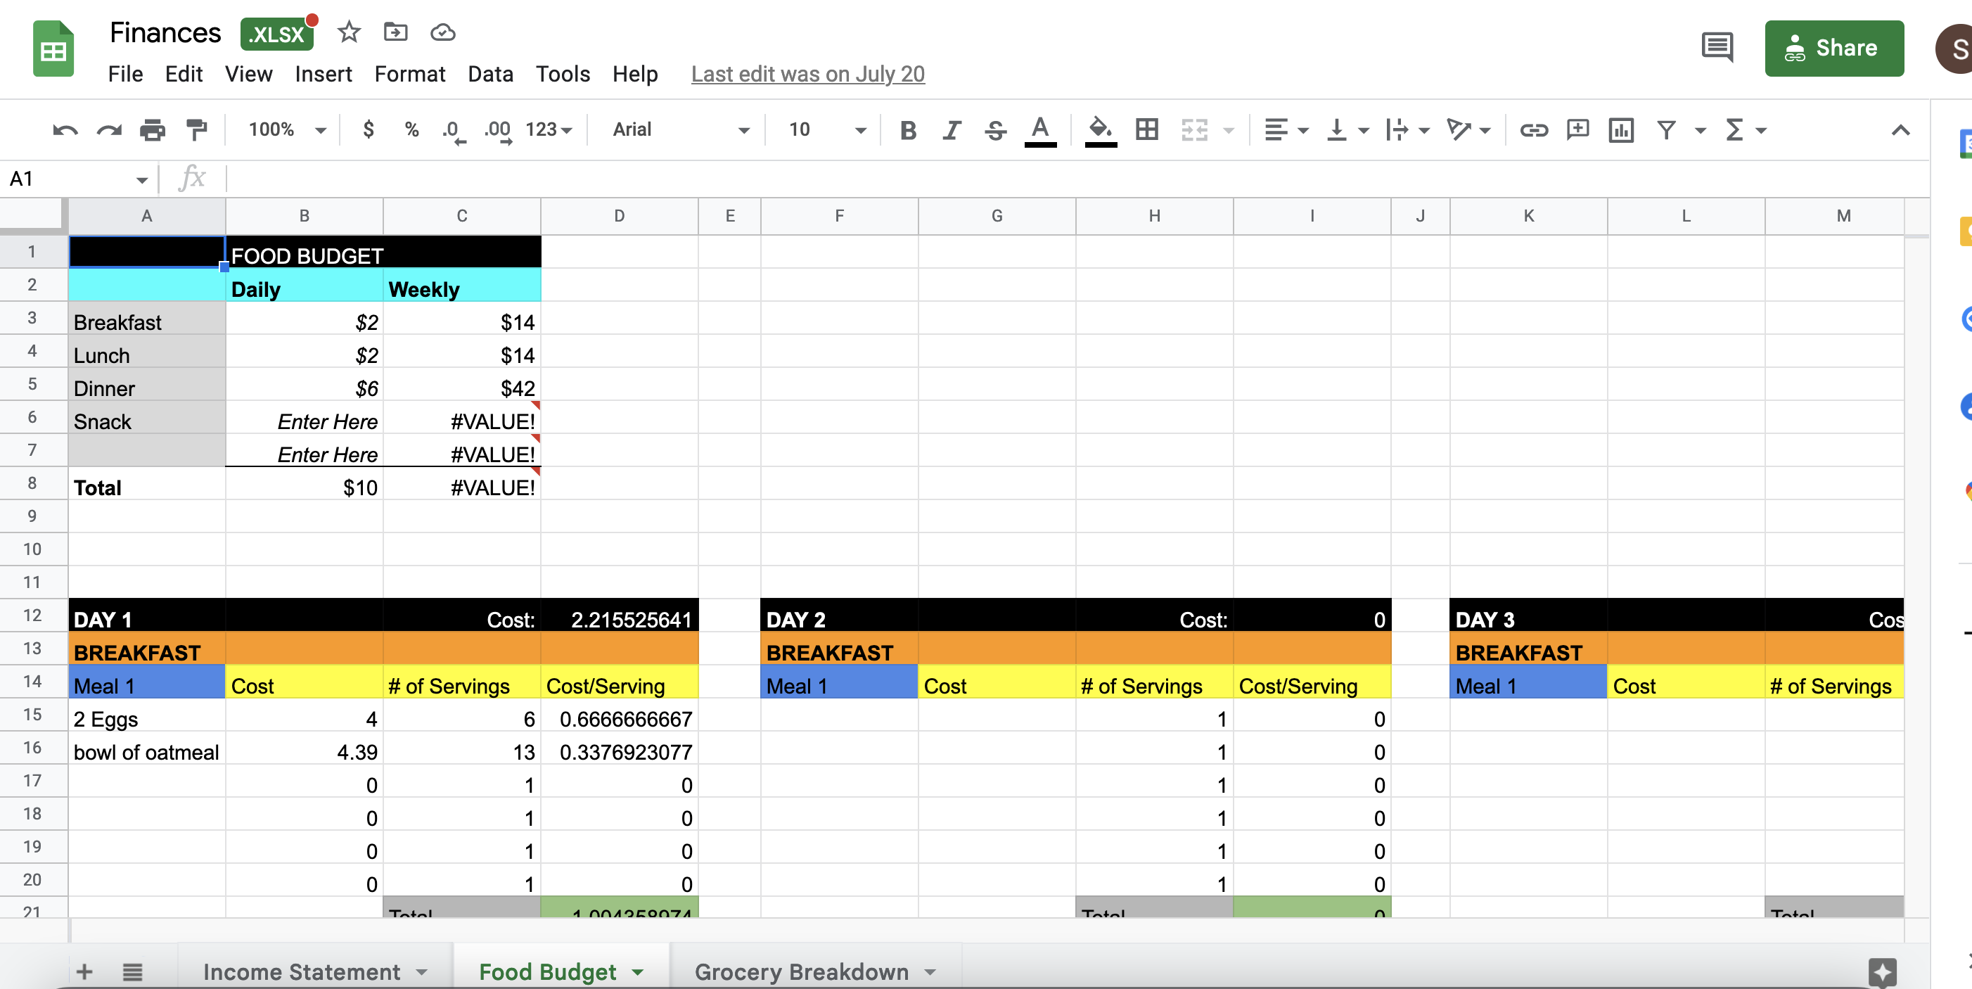Open the borders tool
This screenshot has width=1972, height=989.
[1146, 130]
